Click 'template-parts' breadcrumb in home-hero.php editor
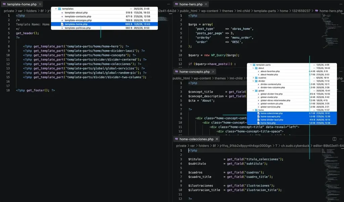344x202 pixels. (265, 11)
